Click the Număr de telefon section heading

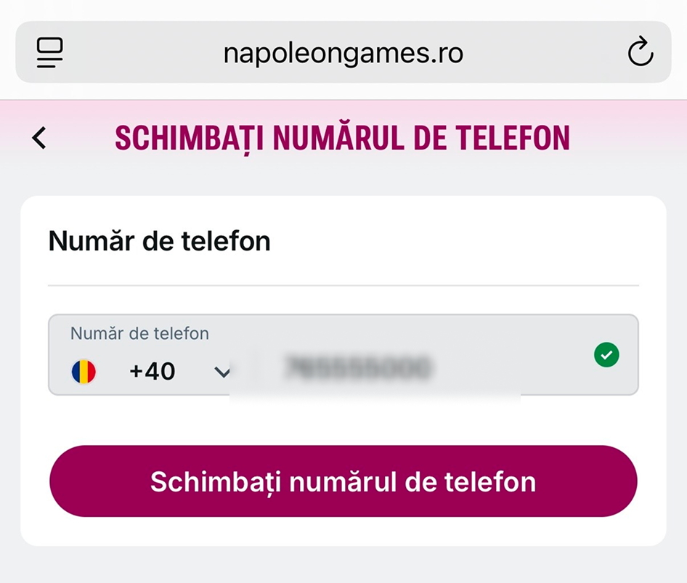click(x=160, y=241)
